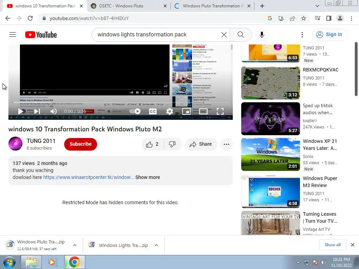Skip to the next video
The height and width of the screenshot is (269, 359).
(37, 111)
